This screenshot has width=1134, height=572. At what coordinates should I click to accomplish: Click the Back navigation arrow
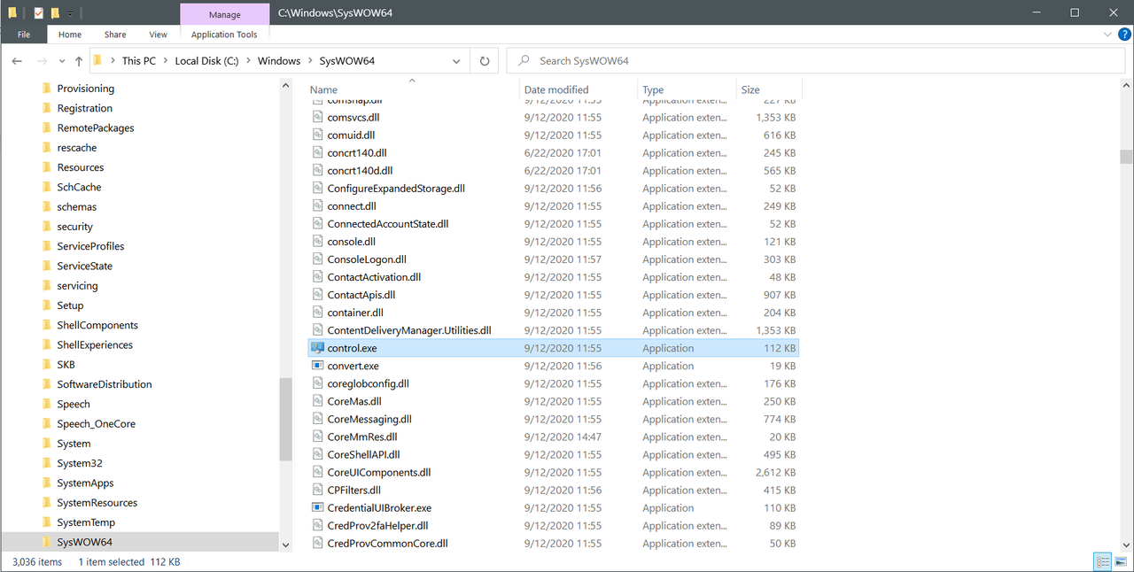17,61
